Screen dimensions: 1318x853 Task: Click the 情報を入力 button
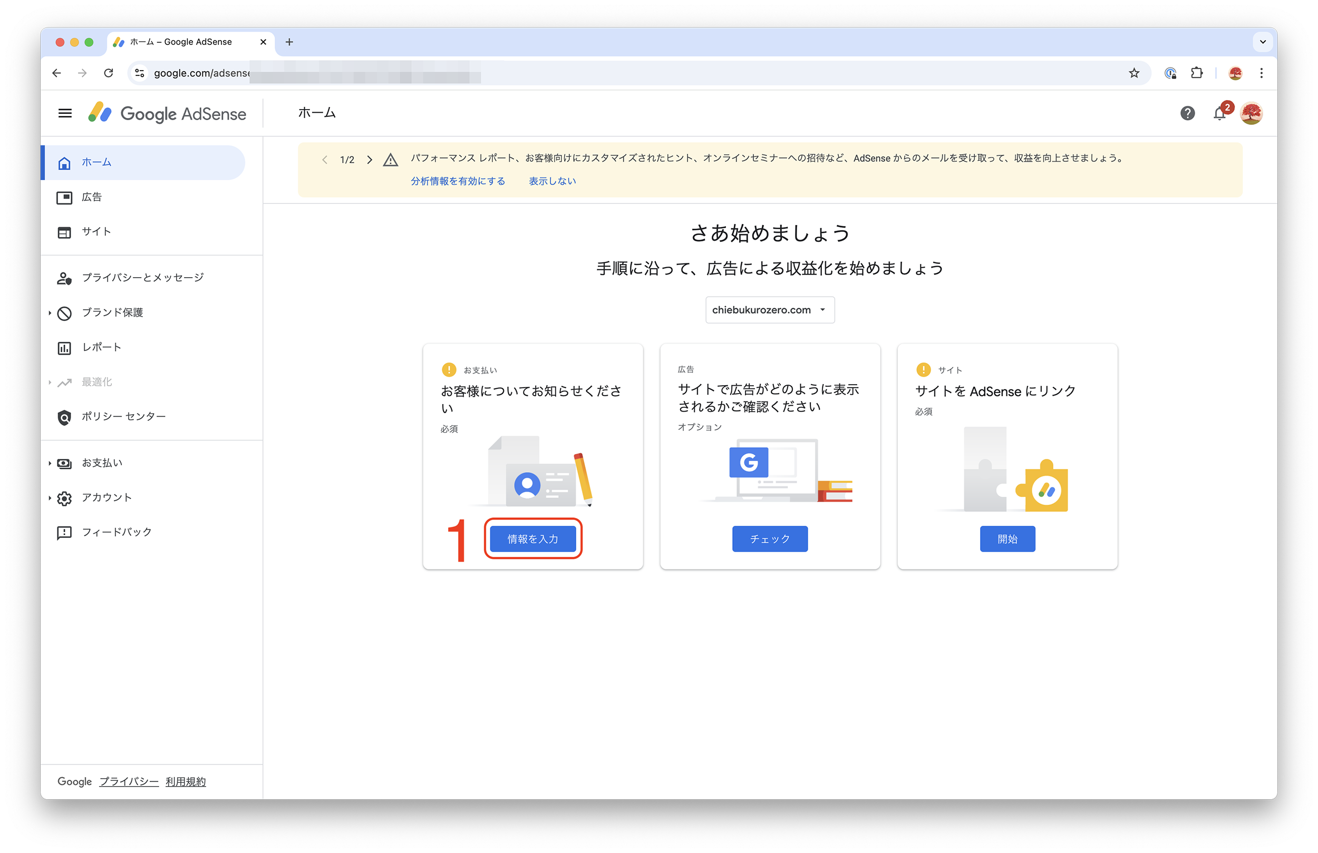click(533, 538)
